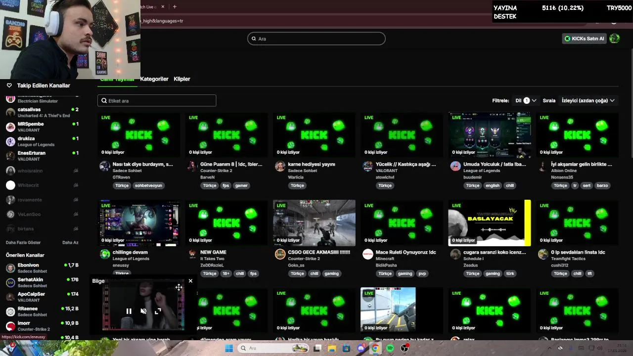Click the 18+ tag under ZeDDRazieL
The height and width of the screenshot is (356, 633).
226,273
